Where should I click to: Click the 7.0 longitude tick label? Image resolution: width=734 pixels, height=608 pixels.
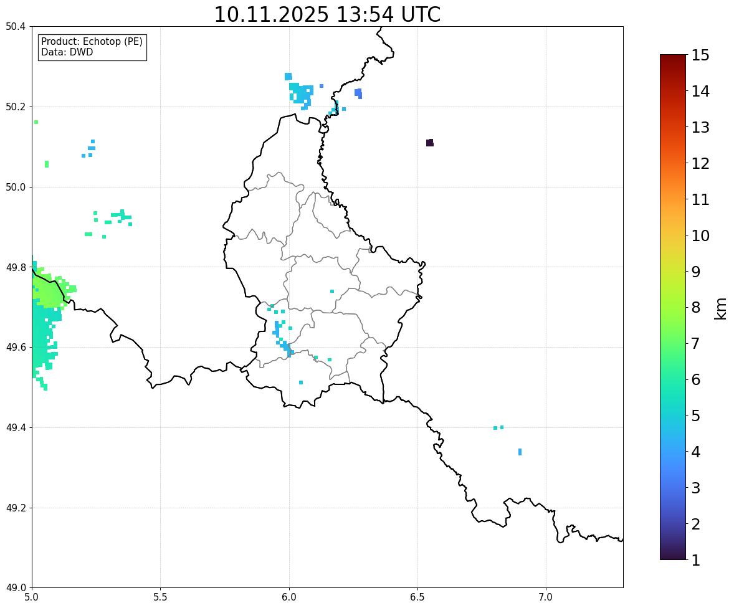[x=546, y=597]
